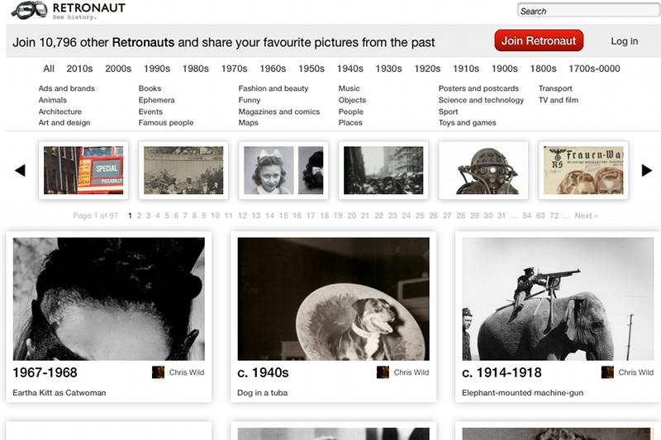Select the All decades filter
This screenshot has height=440, width=661.
point(49,69)
